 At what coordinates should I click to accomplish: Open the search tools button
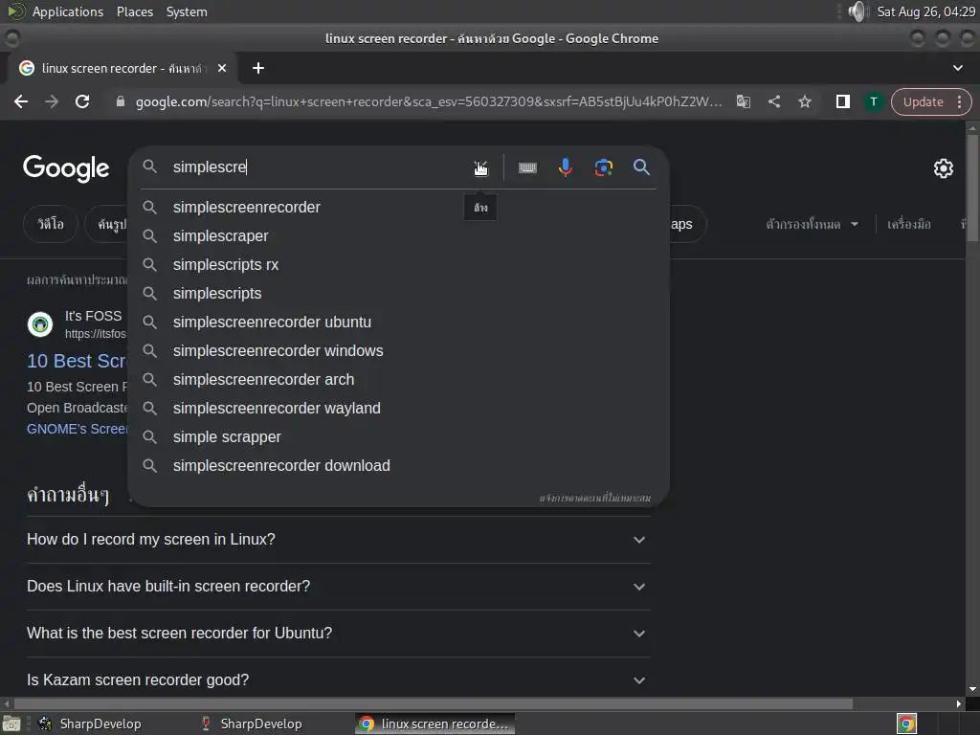909,224
